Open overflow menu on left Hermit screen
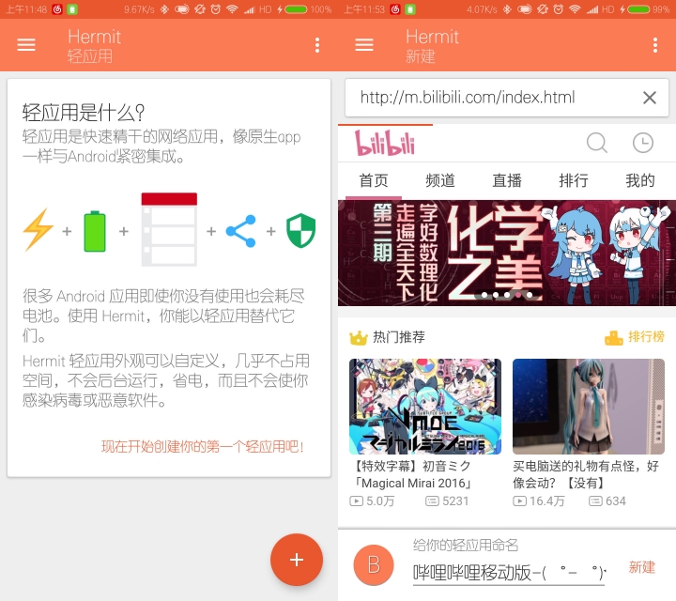Image resolution: width=676 pixels, height=601 pixels. [x=317, y=45]
